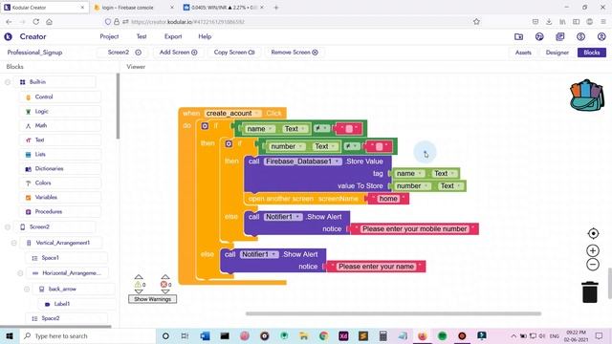612x344 pixels.
Task: Open the Export menu
Action: coord(173,36)
